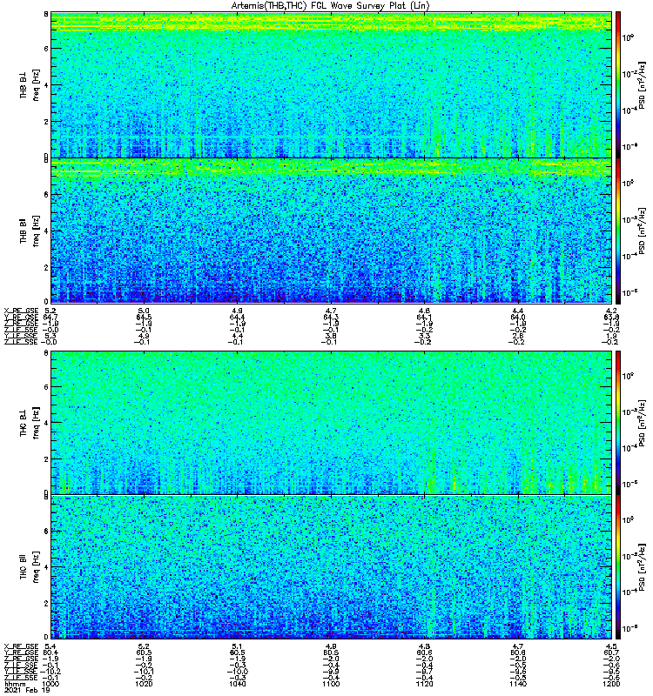The image size is (653, 696).
Task: Click the 'PSD [nT²/Hz]' label of the THB B⊥ color bar
Action: (642, 84)
